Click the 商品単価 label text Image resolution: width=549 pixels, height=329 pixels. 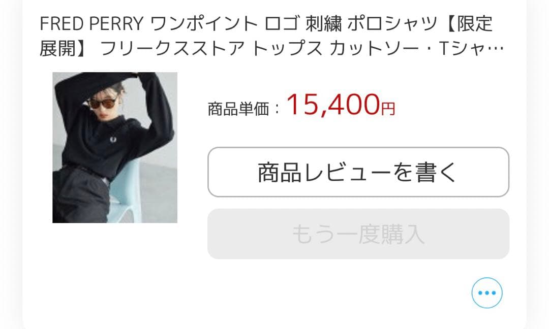(238, 109)
